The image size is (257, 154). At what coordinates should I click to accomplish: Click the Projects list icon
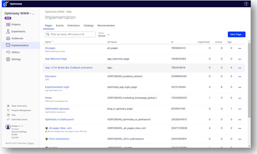(8, 24)
